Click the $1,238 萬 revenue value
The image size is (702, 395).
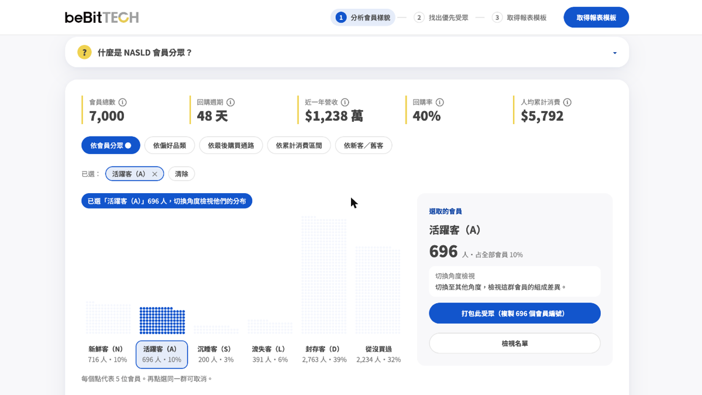tap(334, 116)
